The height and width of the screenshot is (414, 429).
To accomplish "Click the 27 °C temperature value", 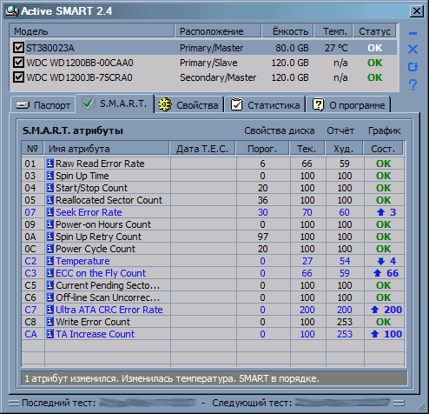I will 336,48.
